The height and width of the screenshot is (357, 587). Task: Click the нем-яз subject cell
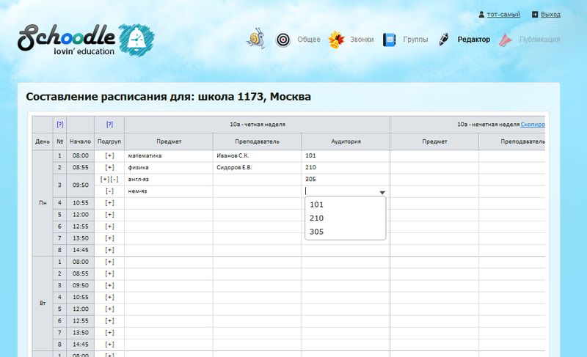tap(169, 191)
